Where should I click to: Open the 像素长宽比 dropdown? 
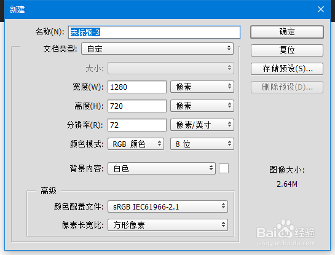click(168, 225)
